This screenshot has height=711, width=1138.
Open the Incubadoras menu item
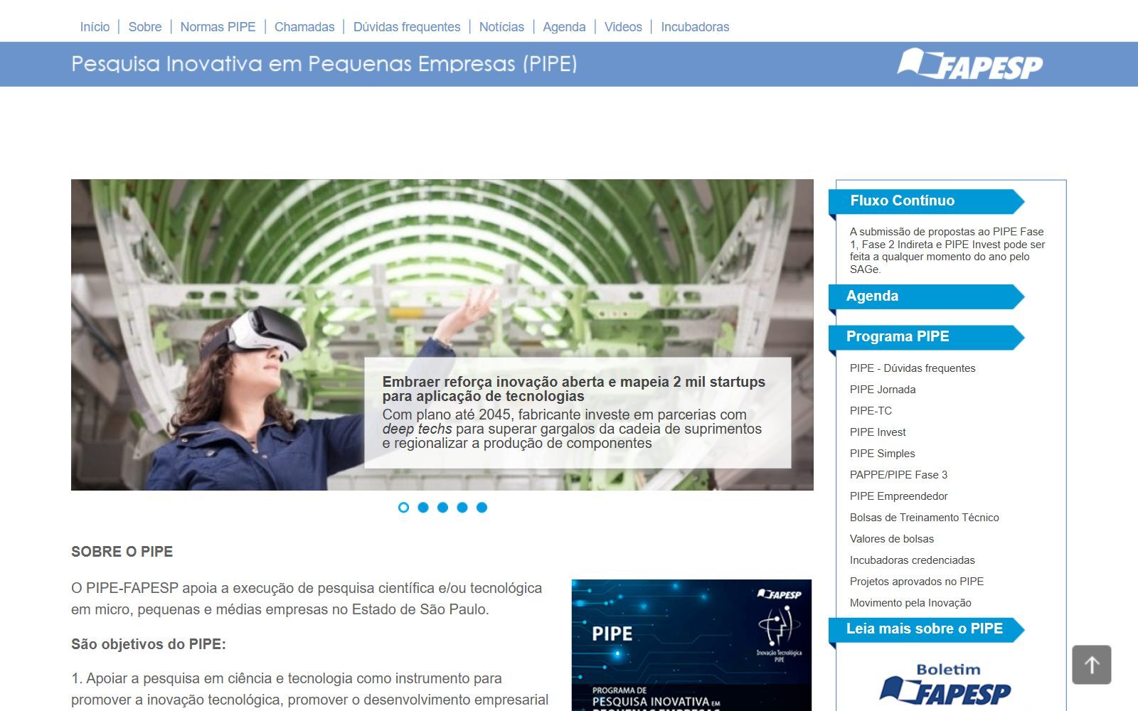coord(695,27)
